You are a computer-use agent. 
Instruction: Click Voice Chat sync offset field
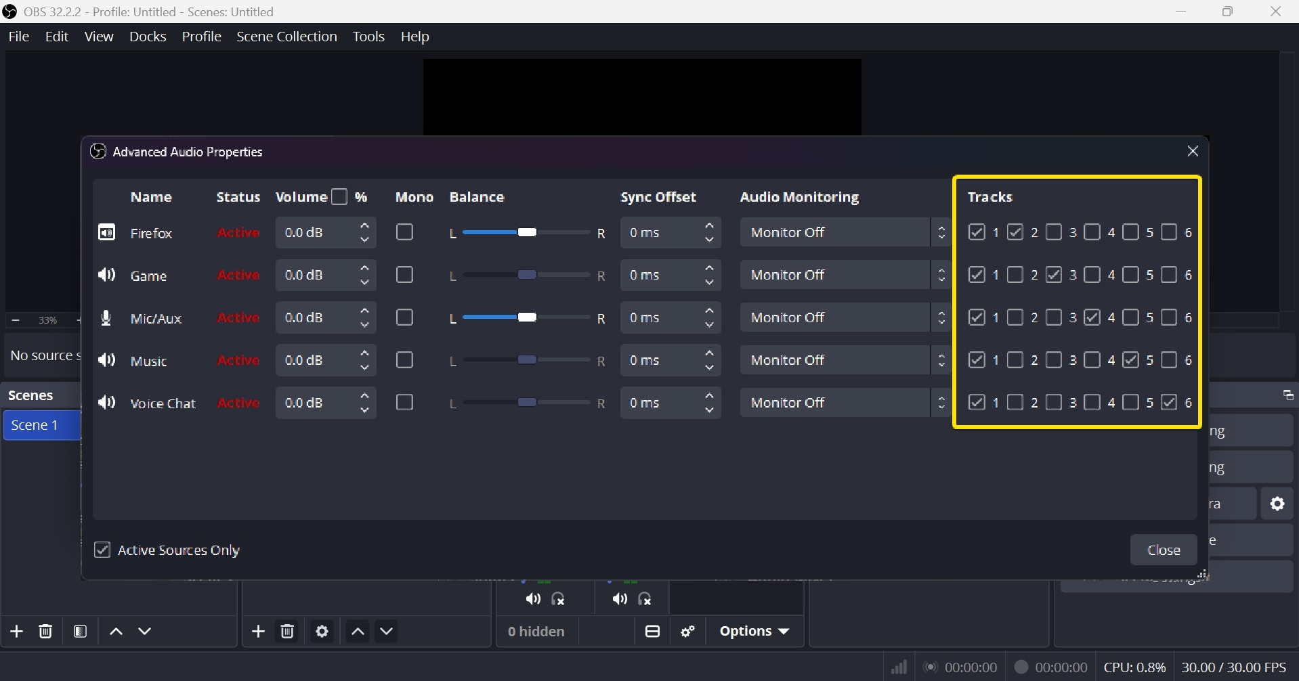pyautogui.click(x=670, y=403)
